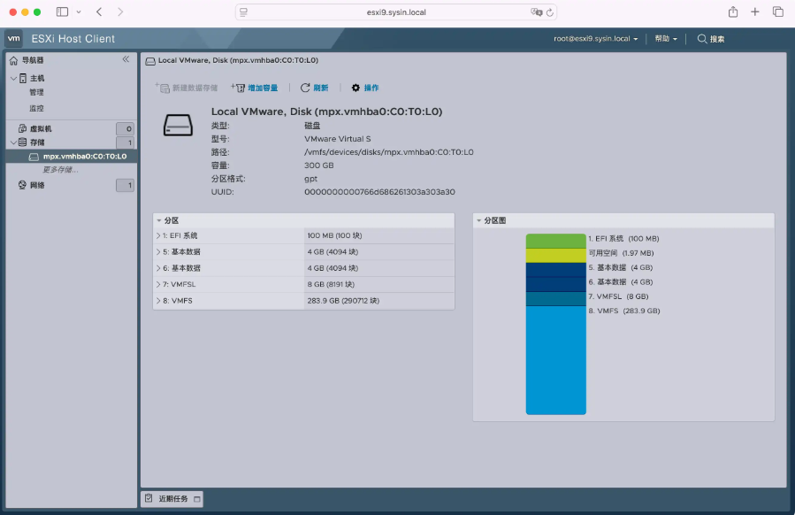Viewport: 795px width, 515px height.
Task: Collapse the navigator panel with double-chevron icon
Action: (126, 59)
